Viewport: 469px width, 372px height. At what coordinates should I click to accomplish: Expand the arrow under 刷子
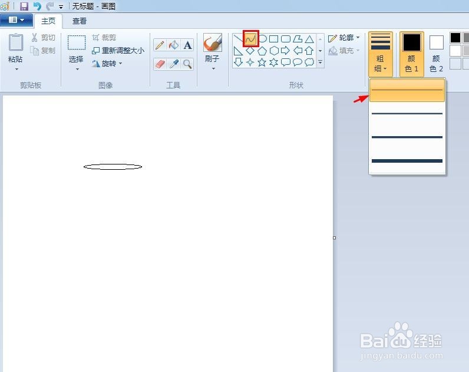point(213,69)
